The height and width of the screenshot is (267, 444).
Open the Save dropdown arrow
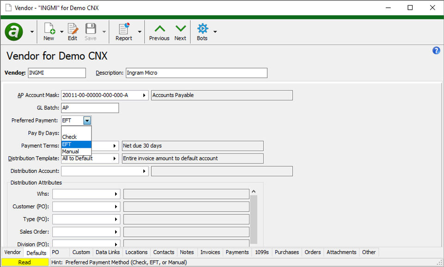pos(104,32)
